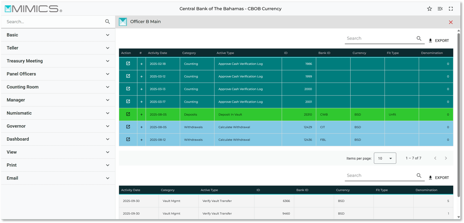Image resolution: width=464 pixels, height=223 pixels.
Task: Open the Manager menu
Action: click(x=58, y=100)
